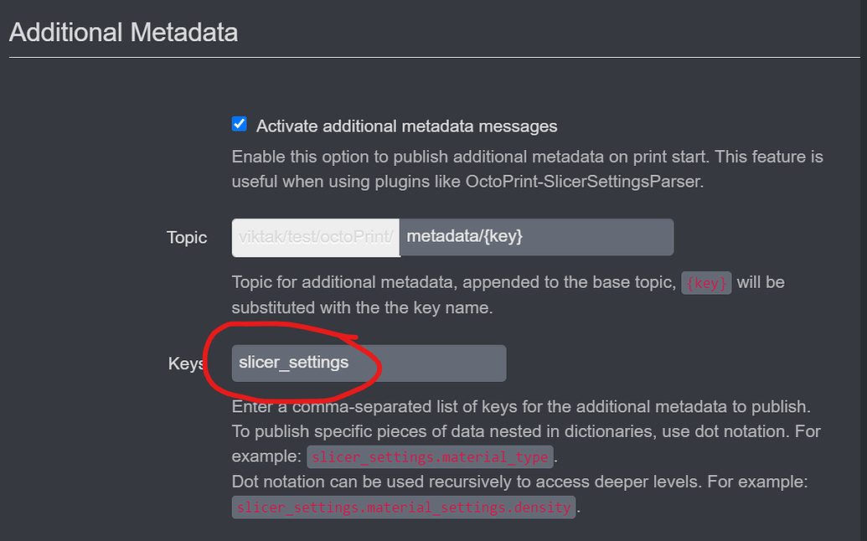Click the '{key}' code token in the description

pyautogui.click(x=706, y=282)
